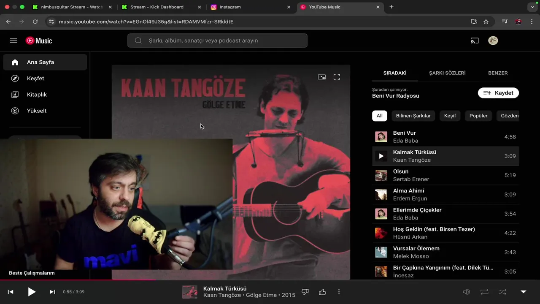540x304 pixels.
Task: Switch player to miniplayer mode
Action: tap(321, 77)
